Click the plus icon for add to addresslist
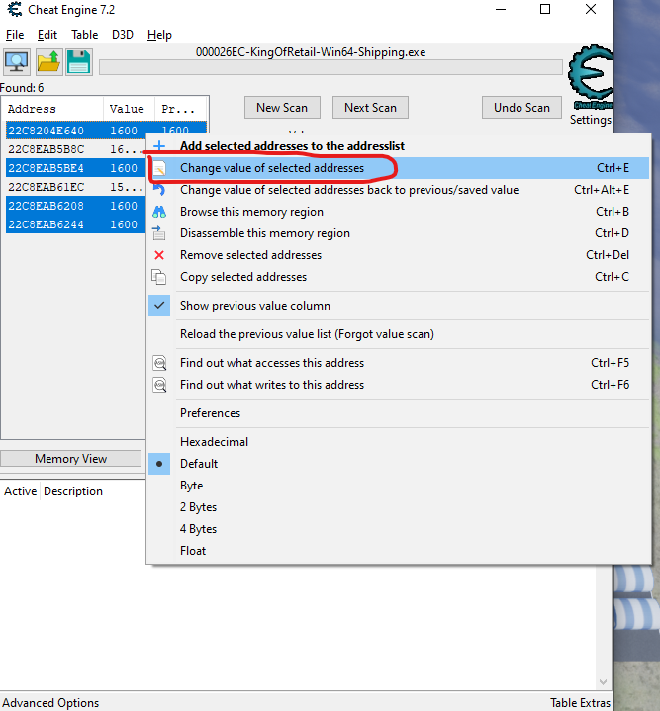 point(159,146)
